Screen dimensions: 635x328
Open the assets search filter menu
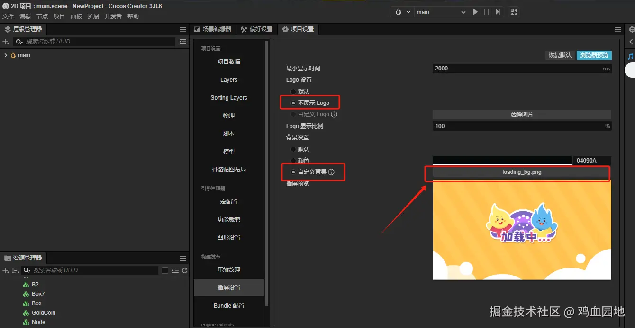[27, 270]
